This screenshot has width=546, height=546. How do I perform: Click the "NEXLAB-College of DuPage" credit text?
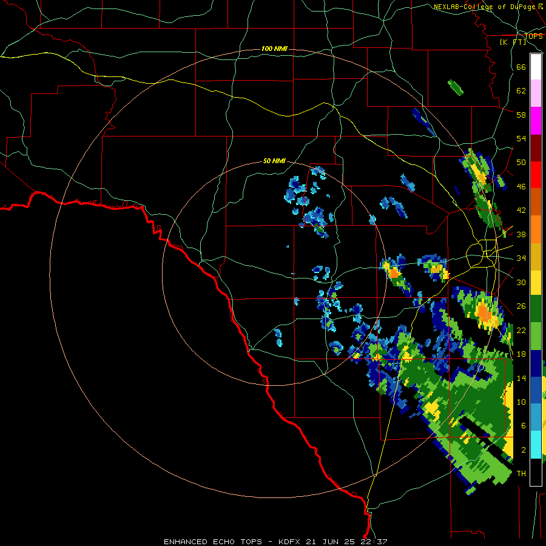[x=485, y=7]
